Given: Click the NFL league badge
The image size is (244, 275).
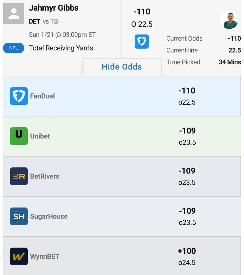Looking at the screenshot, I should click(x=14, y=48).
